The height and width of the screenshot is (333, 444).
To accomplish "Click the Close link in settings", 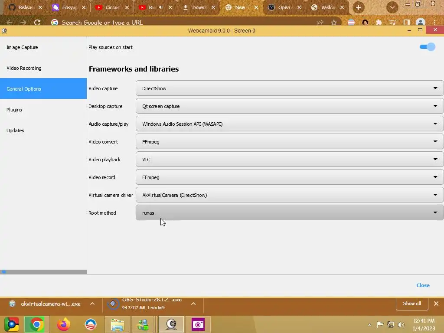I will (423, 285).
